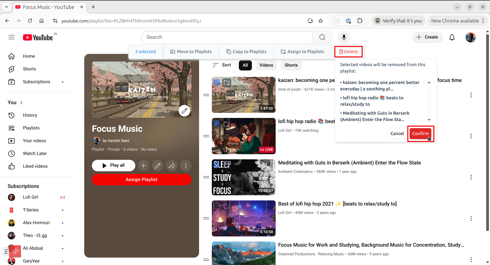Check the Focus Music for Work checkbox
The height and width of the screenshot is (265, 490).
coord(216,247)
